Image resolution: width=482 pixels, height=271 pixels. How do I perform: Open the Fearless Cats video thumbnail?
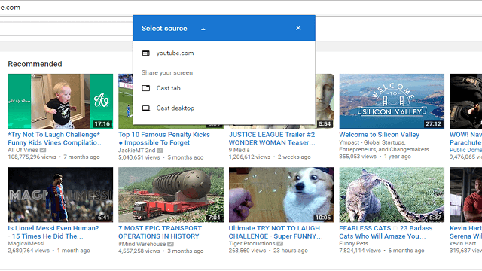[392, 194]
